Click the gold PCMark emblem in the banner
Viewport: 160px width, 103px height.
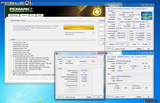pyautogui.click(x=97, y=12)
